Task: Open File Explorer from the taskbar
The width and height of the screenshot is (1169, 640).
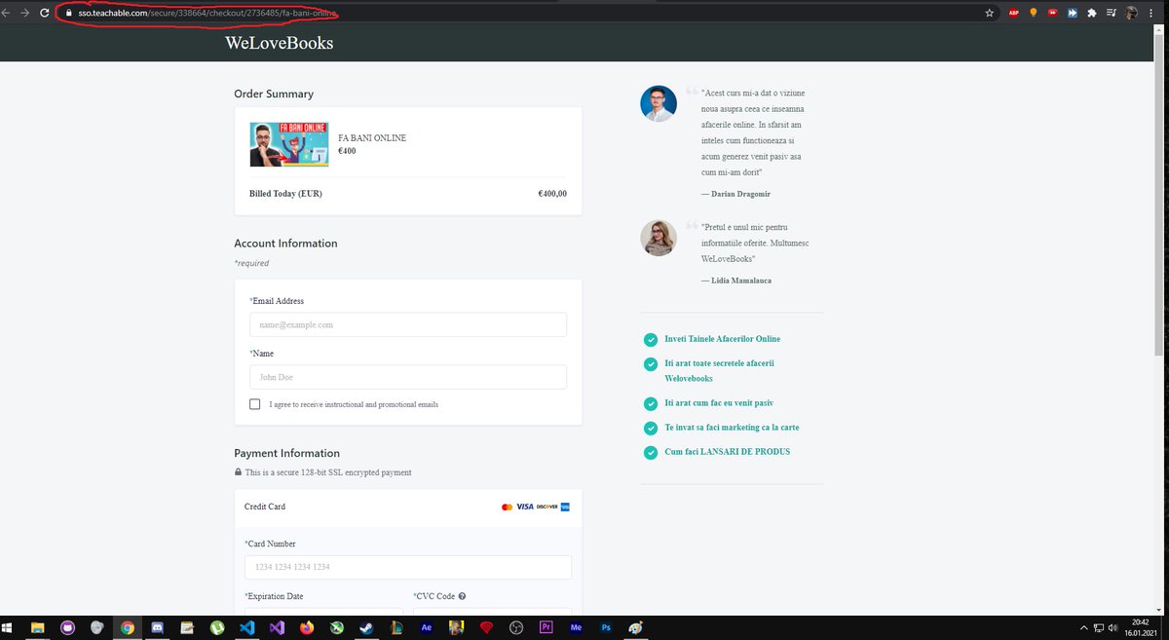Action: (37, 628)
